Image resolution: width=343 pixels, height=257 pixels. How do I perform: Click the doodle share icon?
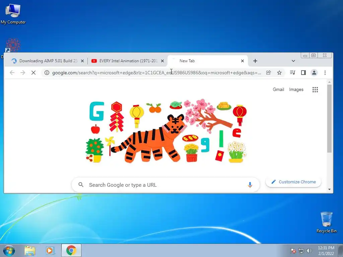pos(89,158)
